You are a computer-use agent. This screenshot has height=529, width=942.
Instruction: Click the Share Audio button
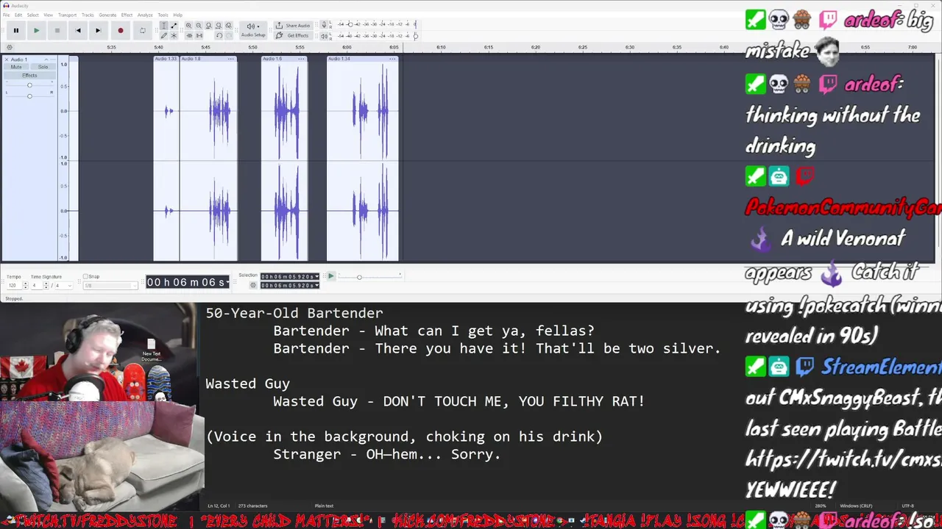(x=293, y=26)
